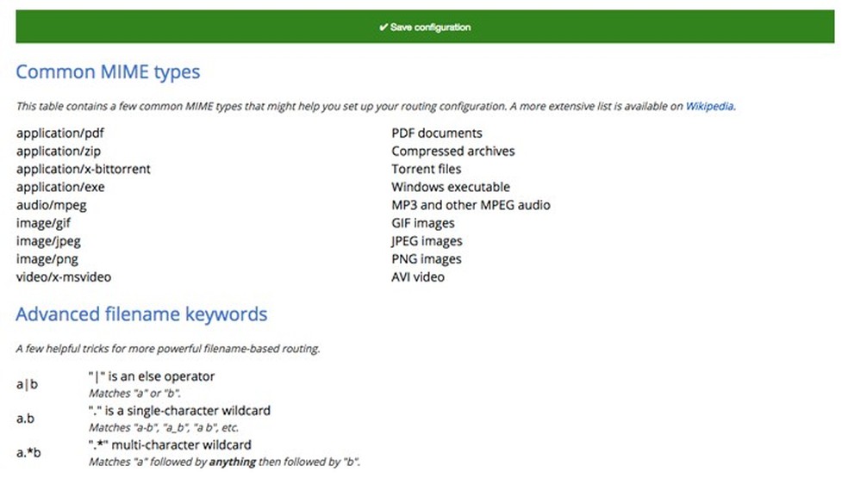This screenshot has height=478, width=848.
Task: Select the image/jpeg entry
Action: (x=48, y=241)
